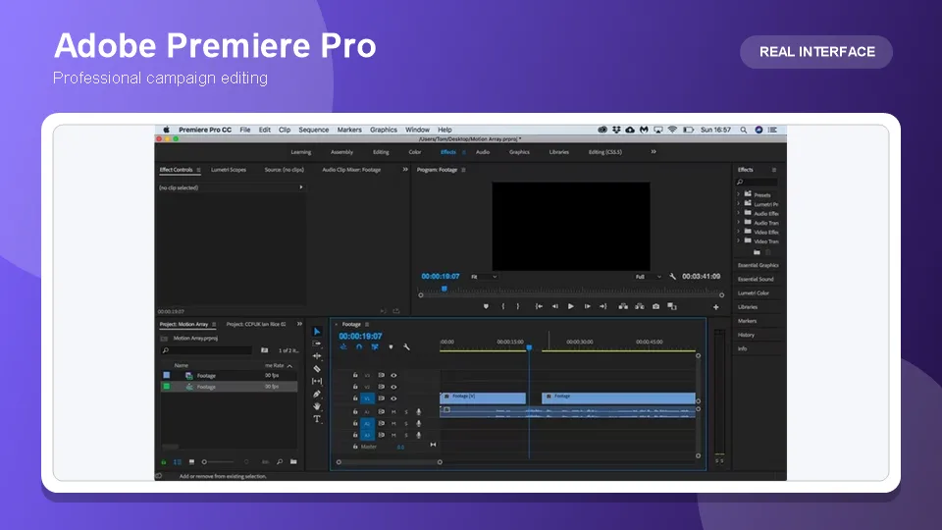
Task: Click timeline nest sequence toggle icon
Action: coord(343,346)
